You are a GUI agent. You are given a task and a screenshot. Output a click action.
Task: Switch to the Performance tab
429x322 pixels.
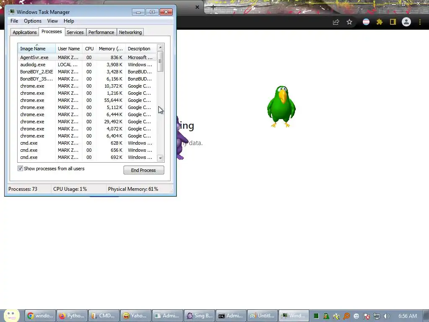pos(101,32)
